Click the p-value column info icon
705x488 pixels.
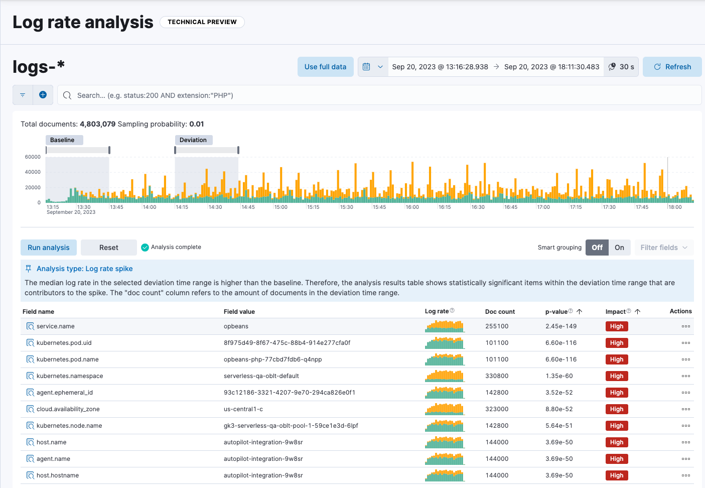tap(571, 311)
